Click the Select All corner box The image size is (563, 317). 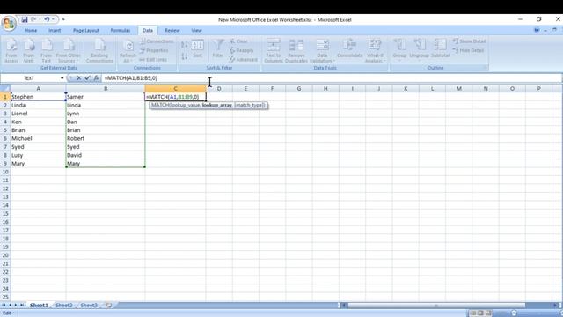pyautogui.click(x=5, y=88)
